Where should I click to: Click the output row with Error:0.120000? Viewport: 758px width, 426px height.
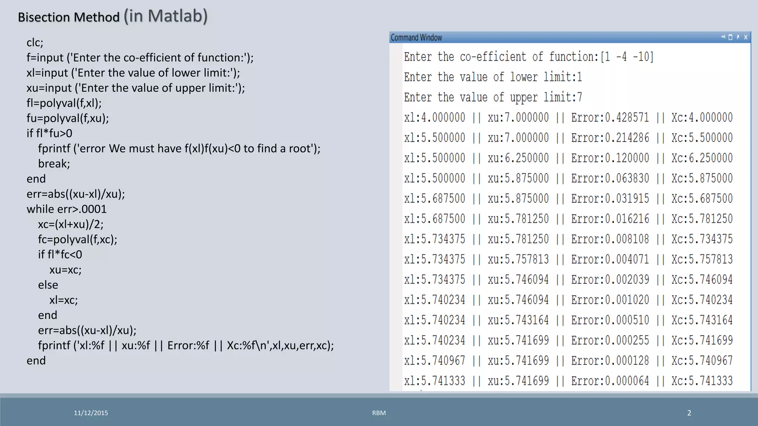click(x=568, y=158)
